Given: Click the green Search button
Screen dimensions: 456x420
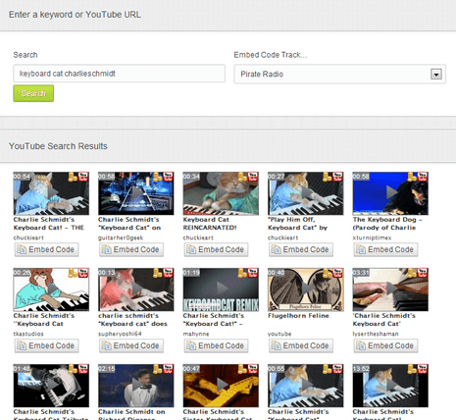Looking at the screenshot, I should pos(33,93).
